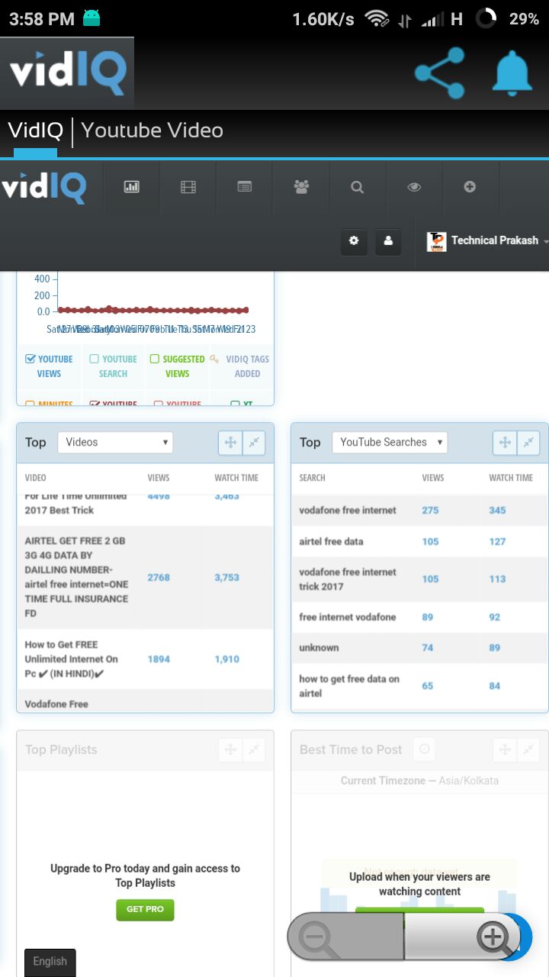Switch to the Youtube Video tab
The height and width of the screenshot is (977, 549).
coord(152,131)
